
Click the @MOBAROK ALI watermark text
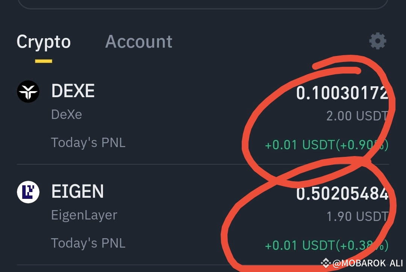point(367,263)
